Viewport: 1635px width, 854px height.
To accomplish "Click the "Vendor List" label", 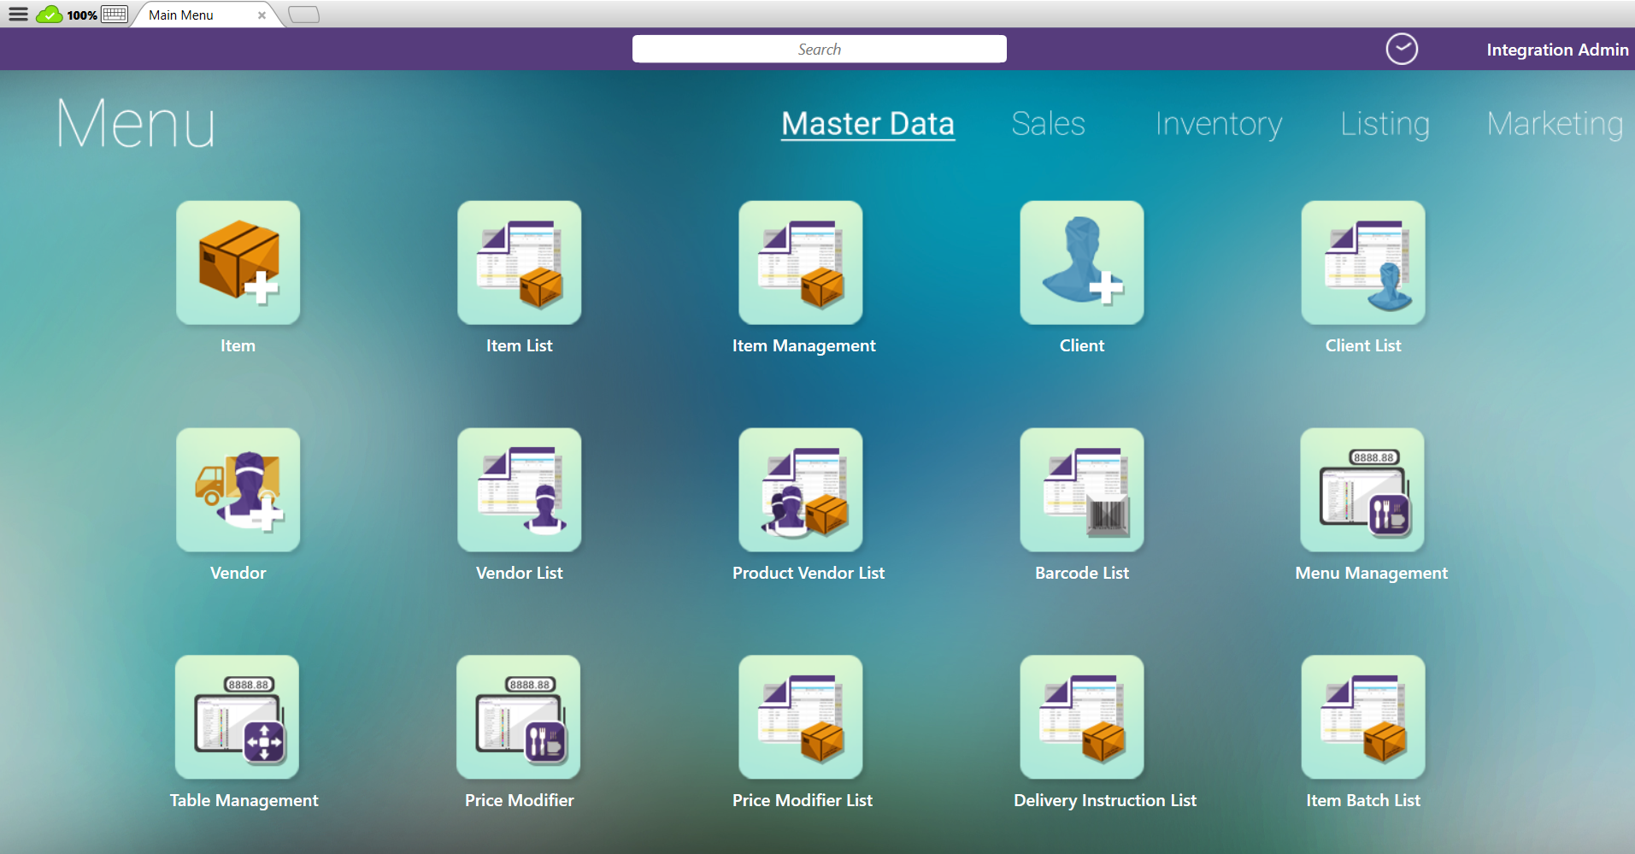I will pyautogui.click(x=519, y=573).
